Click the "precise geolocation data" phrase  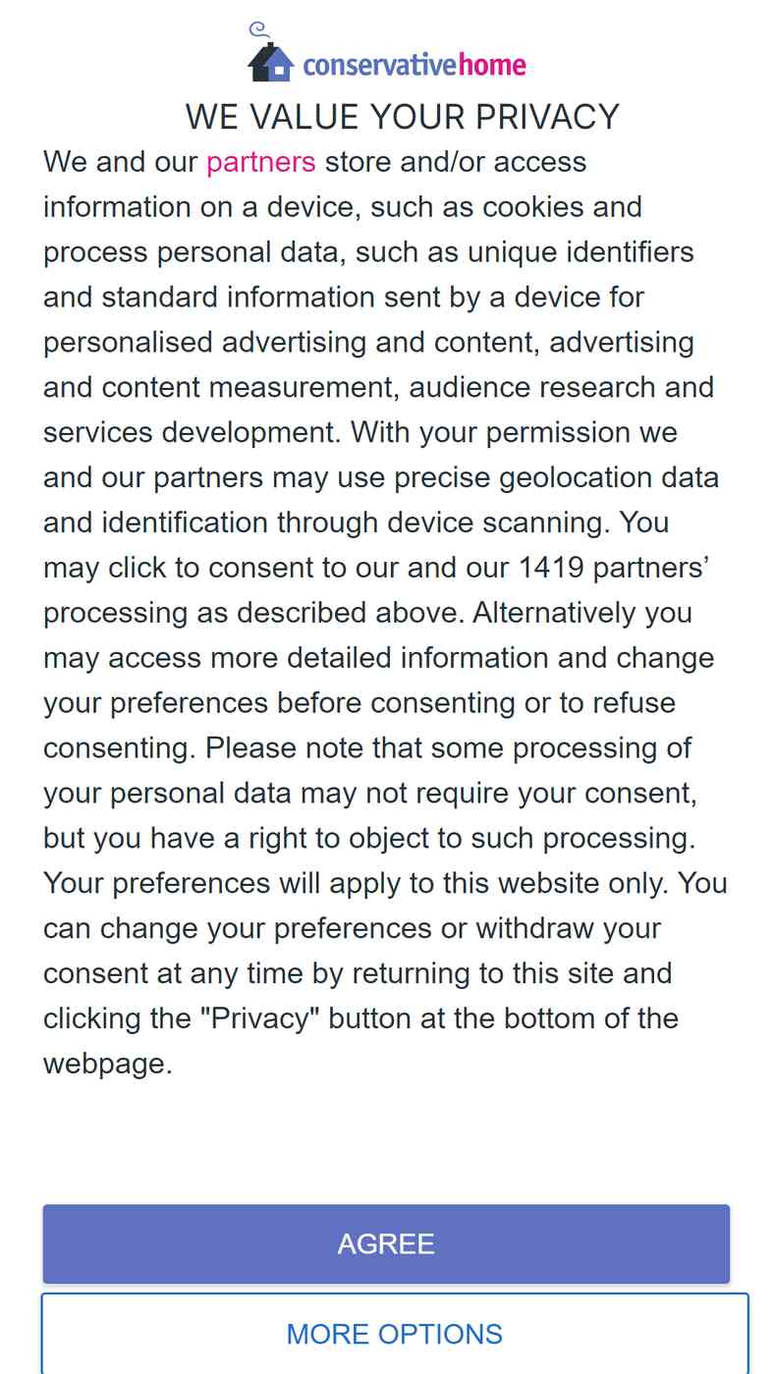click(x=557, y=477)
